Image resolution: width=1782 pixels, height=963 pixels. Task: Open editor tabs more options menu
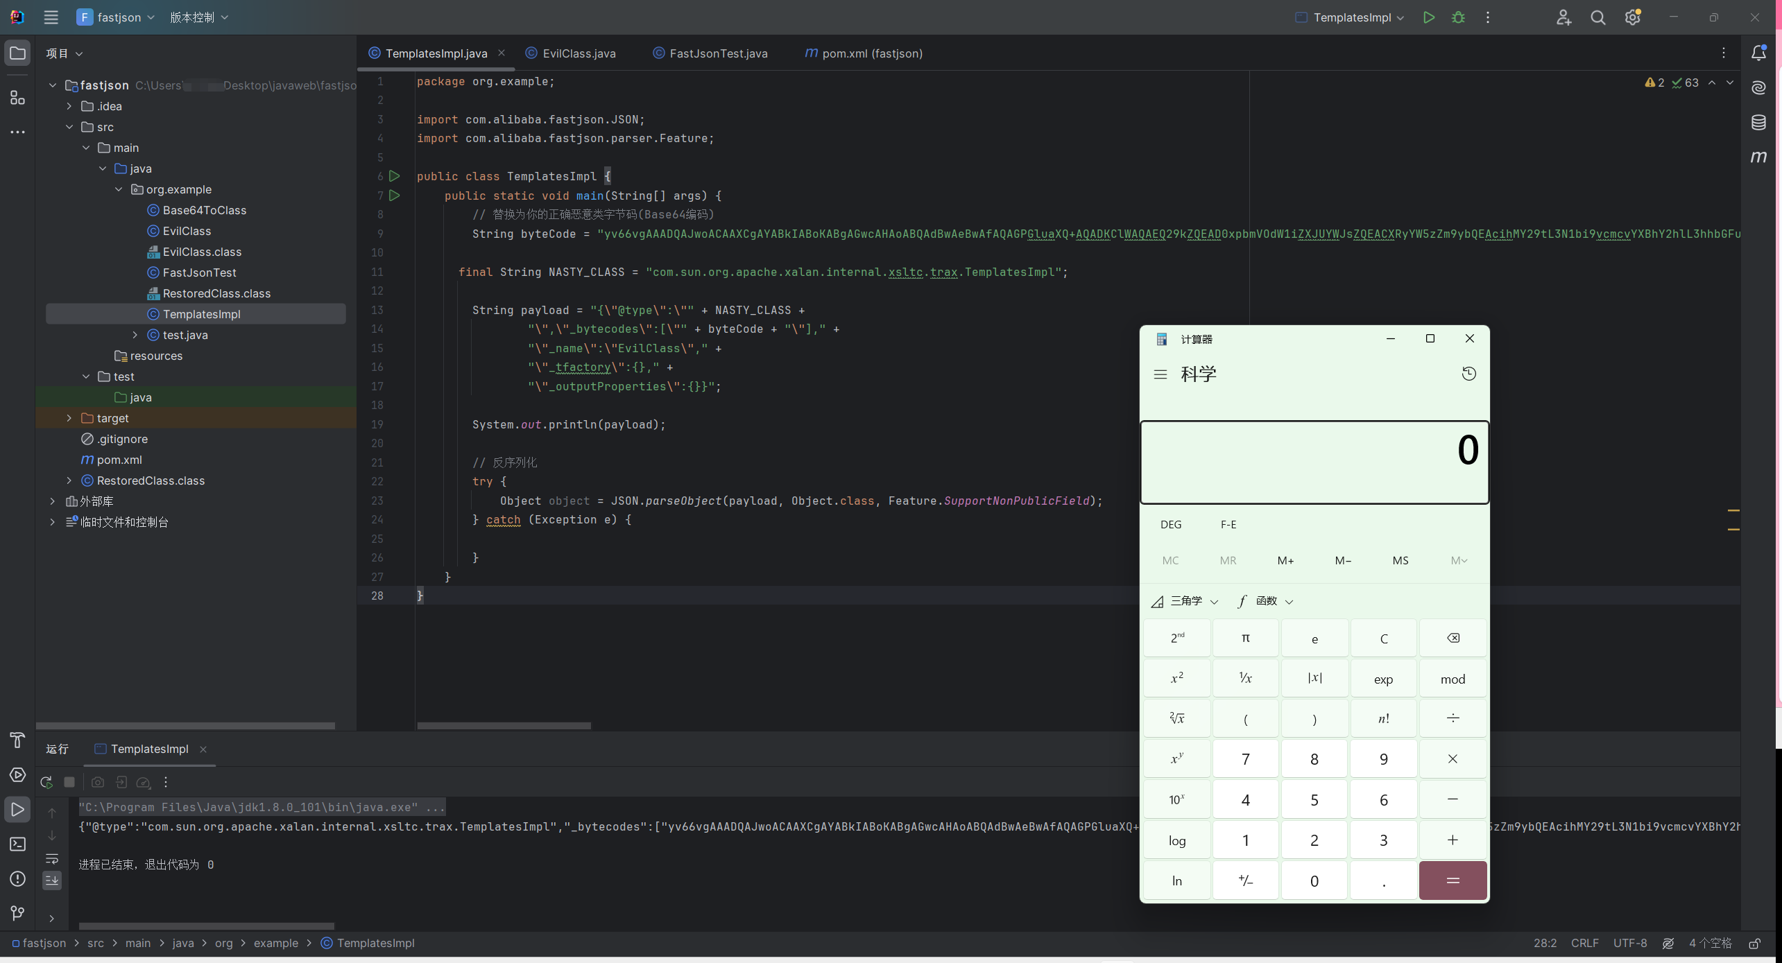[x=1724, y=53]
